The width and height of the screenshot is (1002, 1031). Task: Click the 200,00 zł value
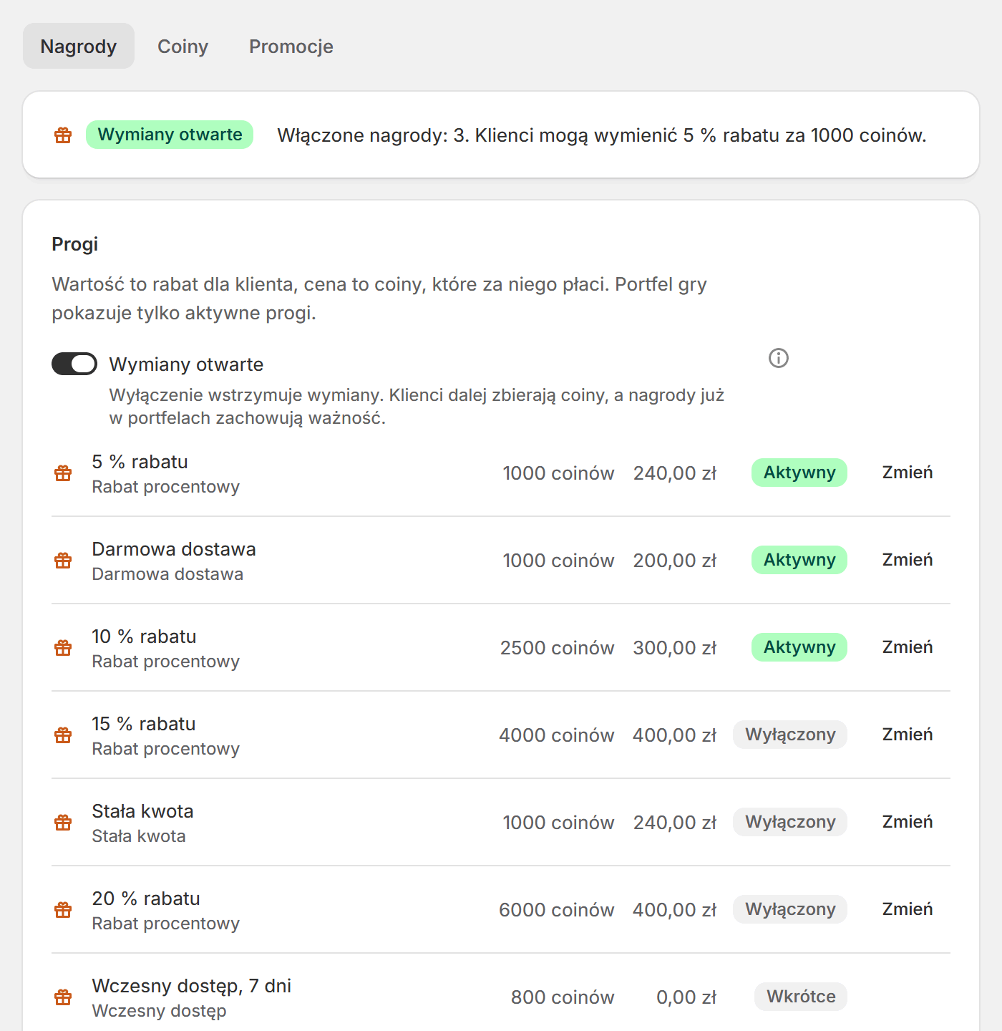(675, 561)
